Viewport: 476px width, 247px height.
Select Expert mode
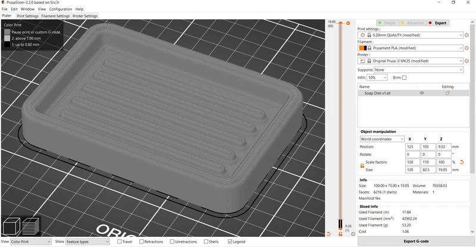[438, 23]
